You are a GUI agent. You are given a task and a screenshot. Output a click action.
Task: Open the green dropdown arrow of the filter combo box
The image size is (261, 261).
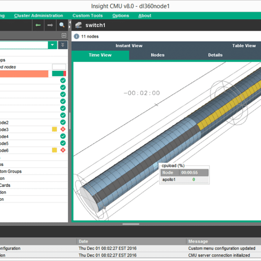pyautogui.click(x=53, y=45)
